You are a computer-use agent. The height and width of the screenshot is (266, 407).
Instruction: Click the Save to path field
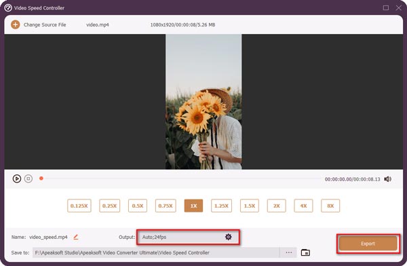156,252
